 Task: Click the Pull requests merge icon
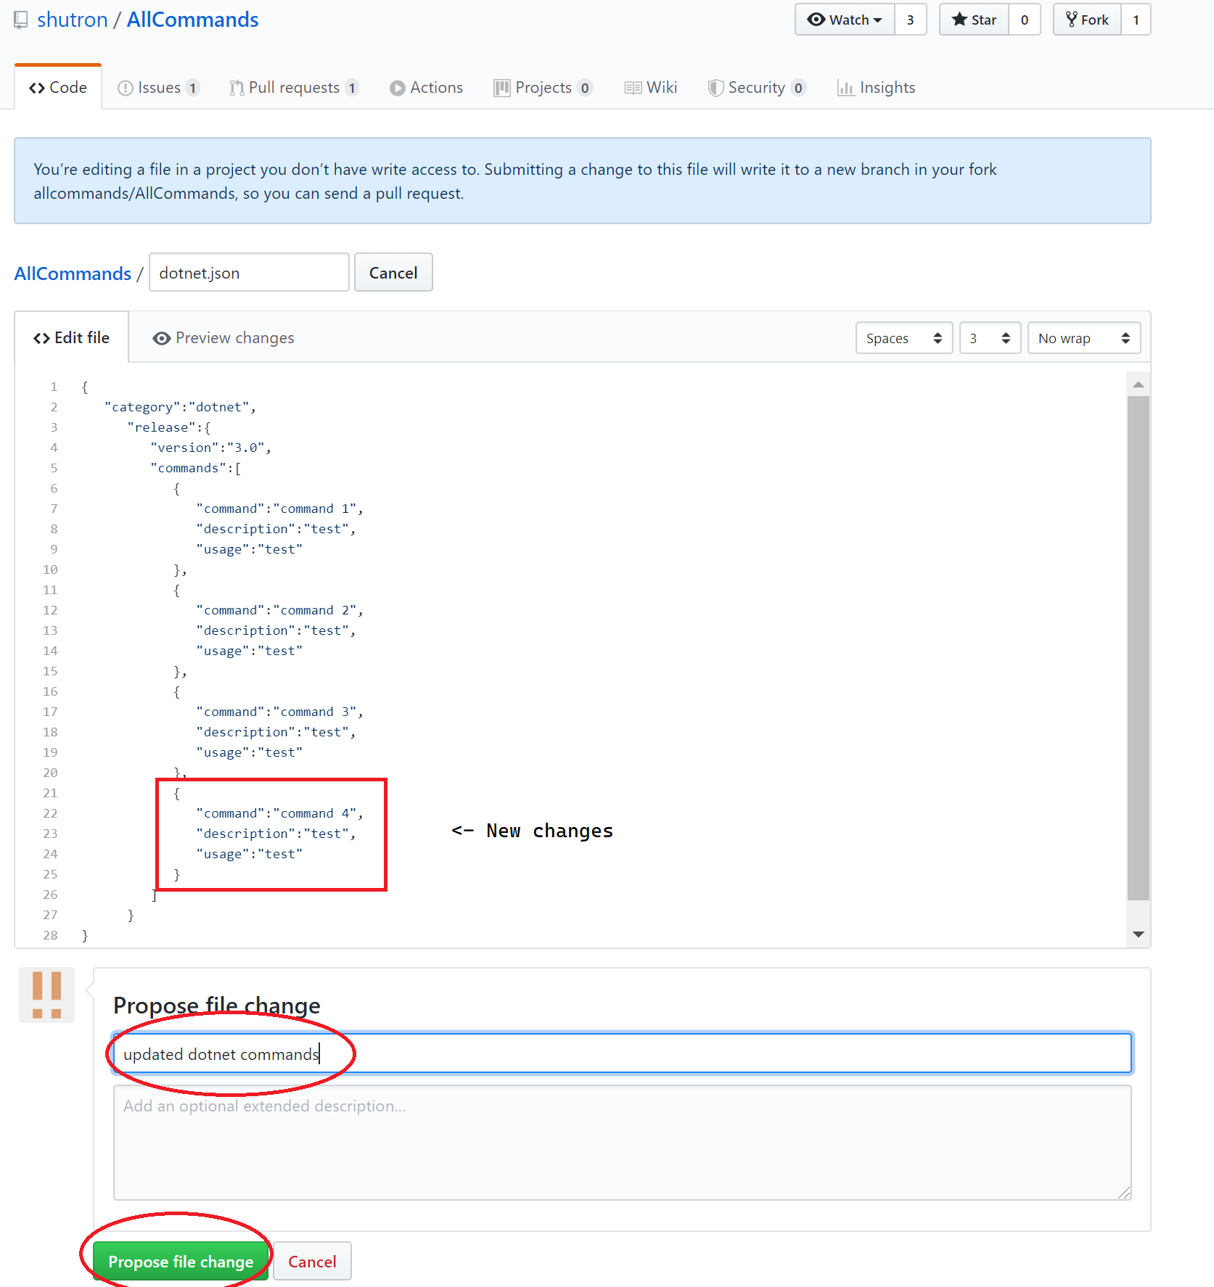coord(237,89)
